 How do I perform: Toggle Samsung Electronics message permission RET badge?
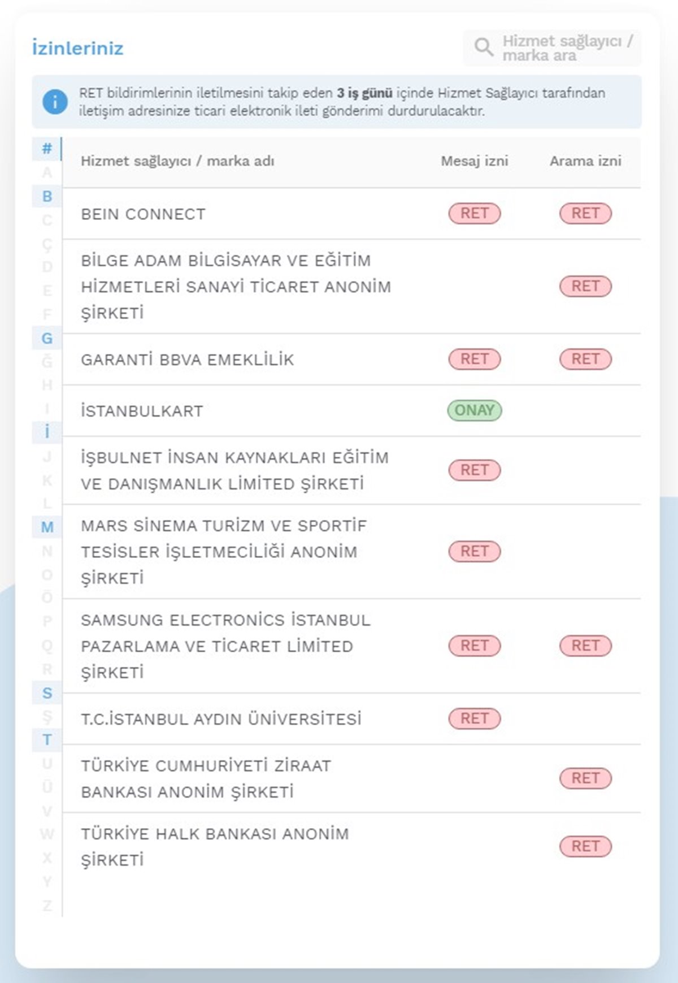tap(475, 646)
